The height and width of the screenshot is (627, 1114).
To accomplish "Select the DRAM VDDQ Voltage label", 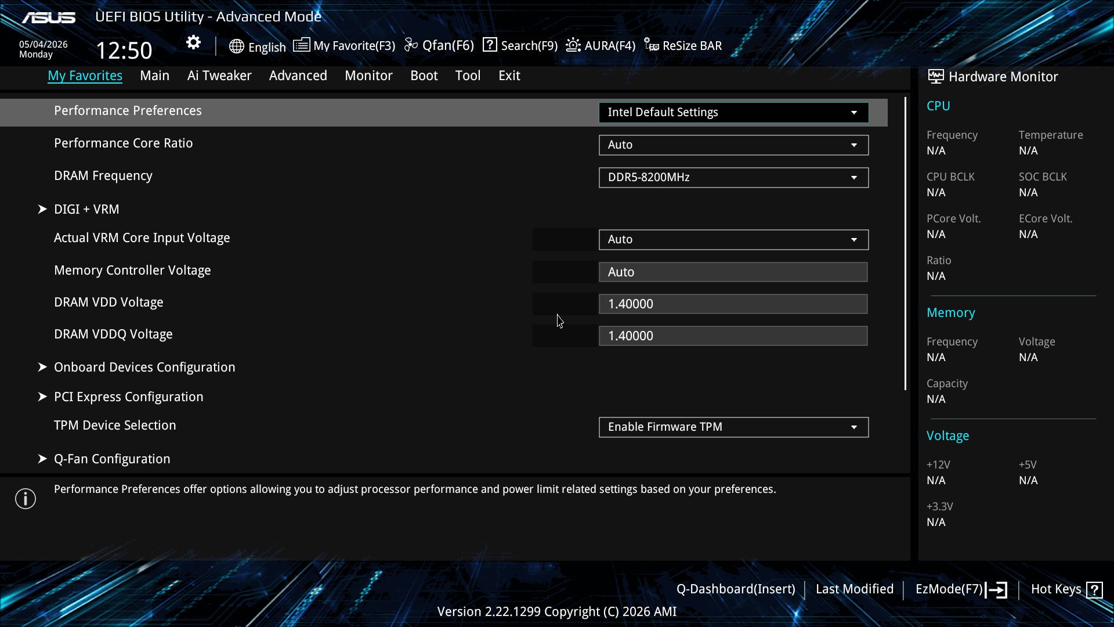I will (113, 334).
